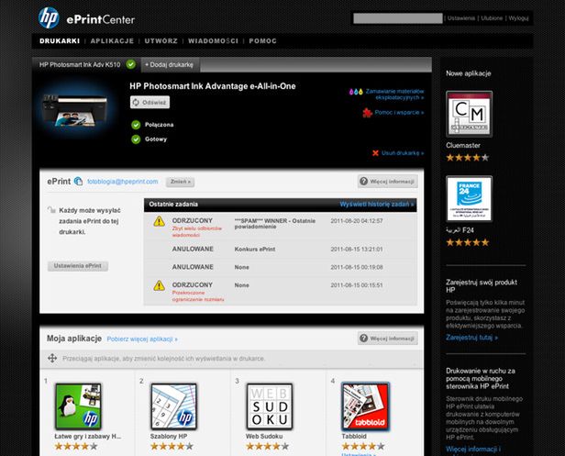
Task: Click the drag arrows reorder icon
Action: click(52, 359)
